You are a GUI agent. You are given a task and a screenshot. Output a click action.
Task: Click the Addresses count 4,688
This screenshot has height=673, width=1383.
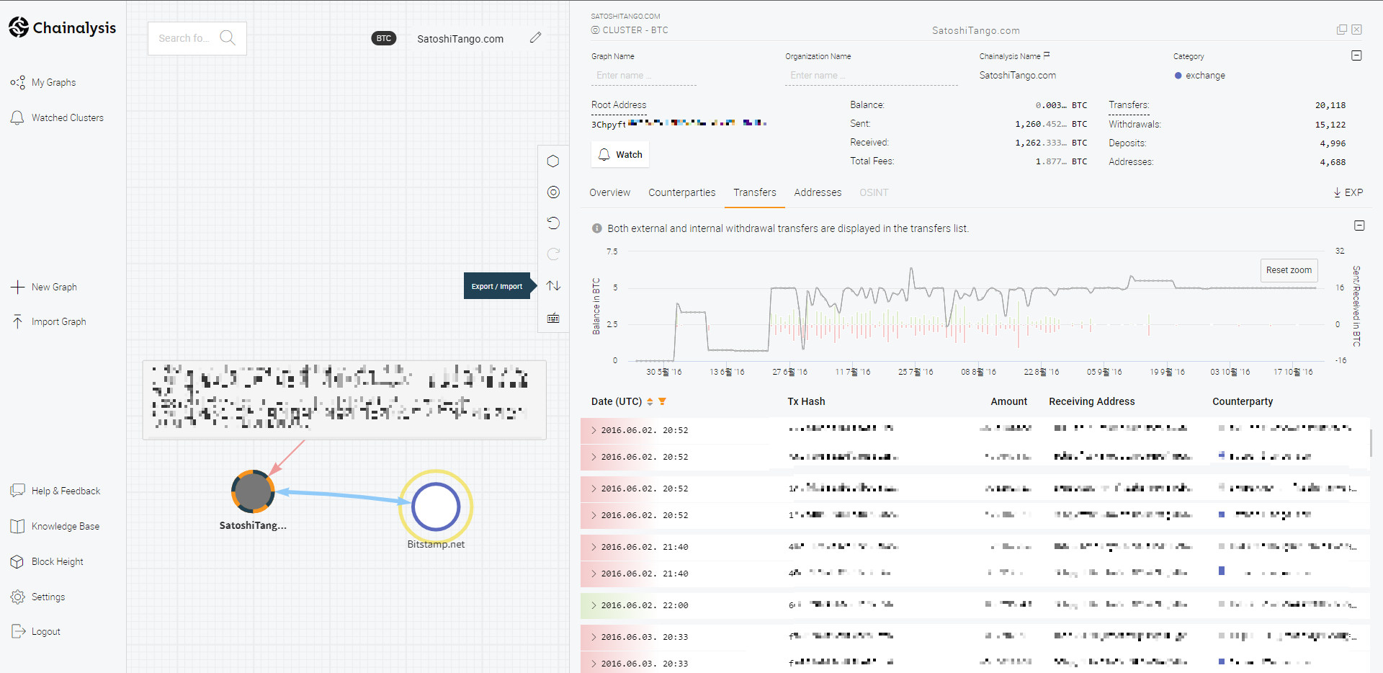coord(1333,162)
